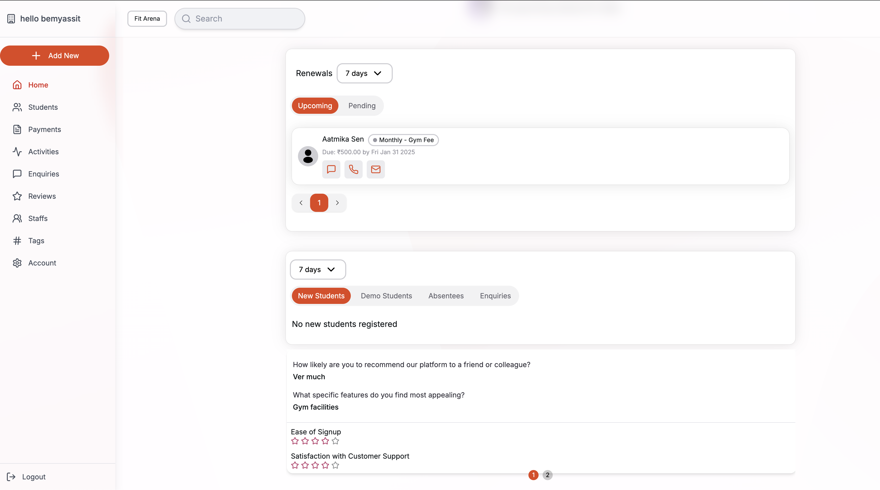Open the Demo Students tab
The height and width of the screenshot is (490, 880).
pos(386,296)
